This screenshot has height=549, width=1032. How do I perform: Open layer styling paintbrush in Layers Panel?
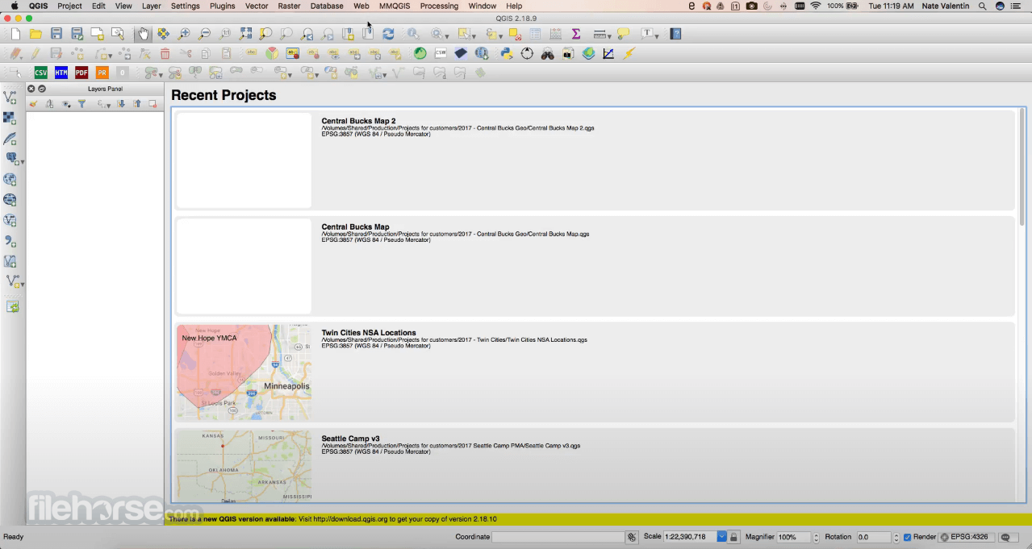point(33,104)
